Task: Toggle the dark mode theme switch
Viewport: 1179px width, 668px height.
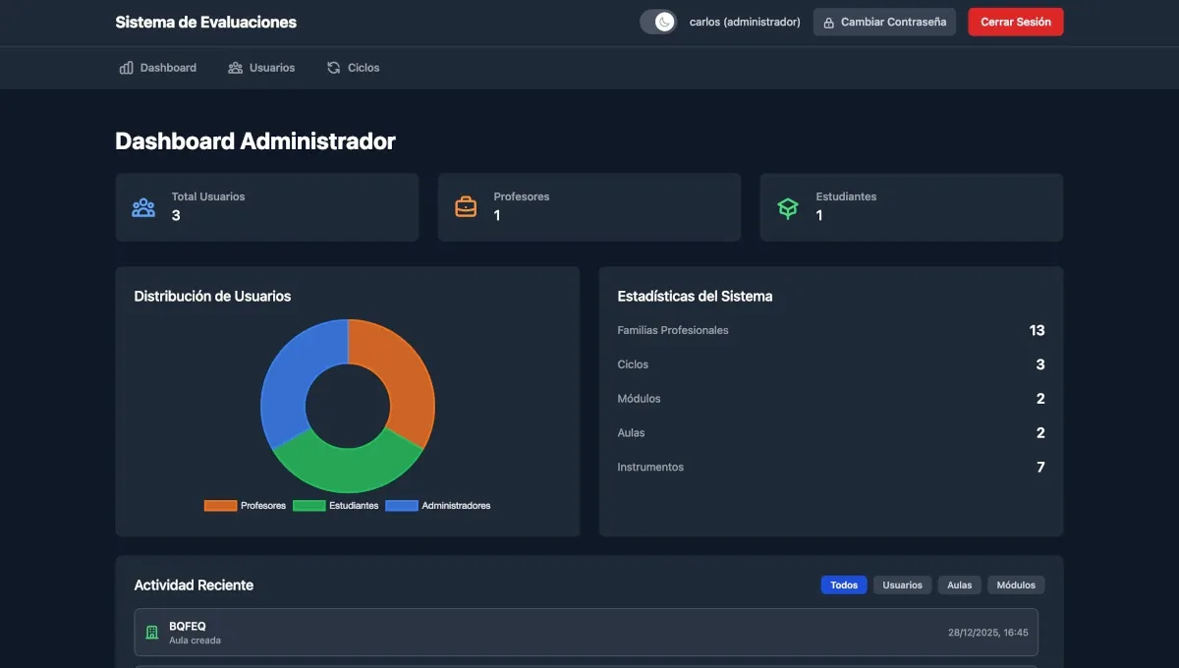Action: 657,21
